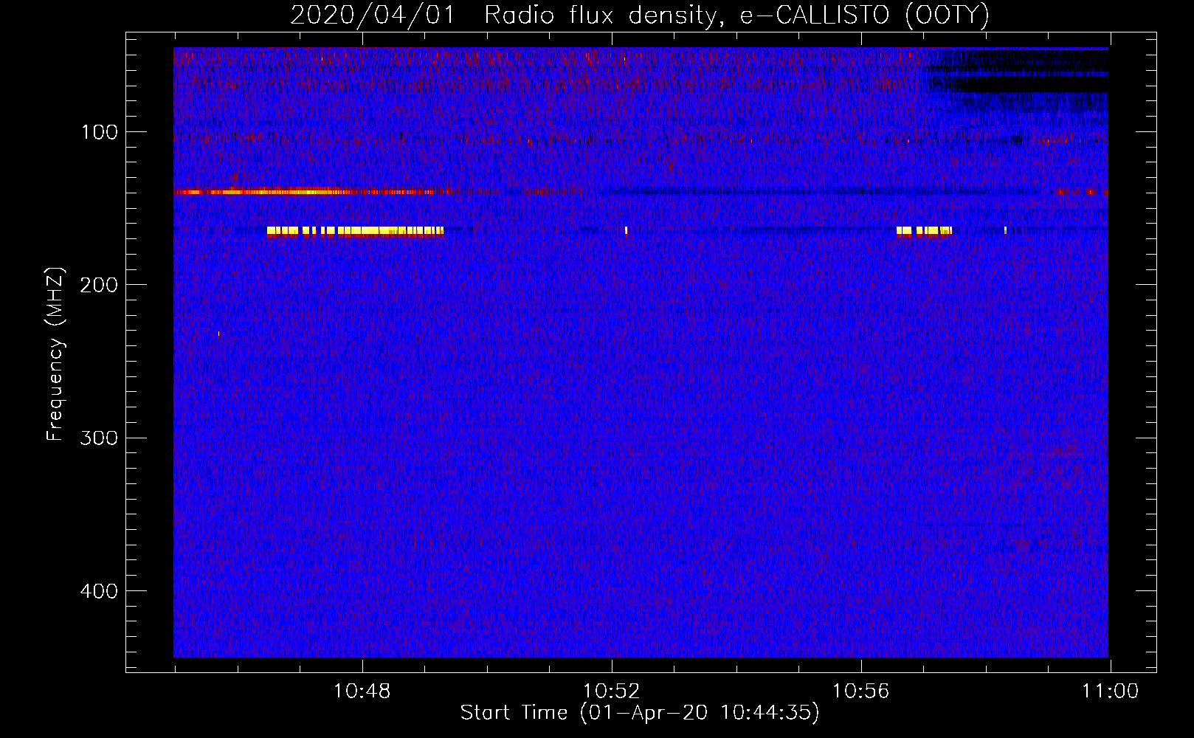Viewport: 1194px width, 738px height.
Task: Click the plot title '2020/04/01 Radio flux density, e-CALLISTO (OOTY)'
Action: tap(640, 15)
